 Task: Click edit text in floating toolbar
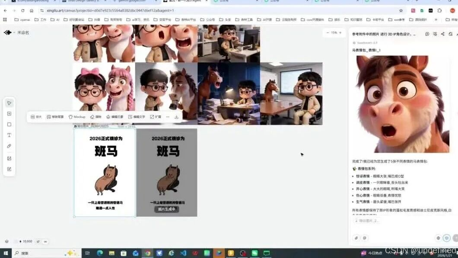click(137, 117)
